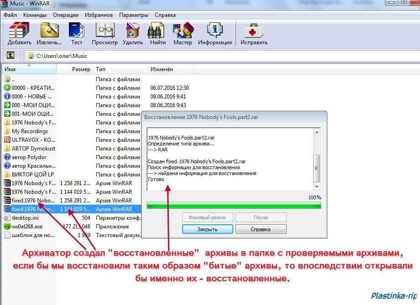Go up one folder level button

tap(10, 55)
